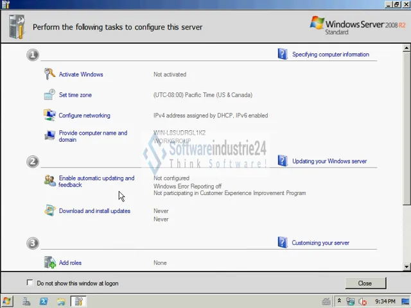Click the Download and install updates icon
Image resolution: width=411 pixels, height=308 pixels.
[x=49, y=210]
